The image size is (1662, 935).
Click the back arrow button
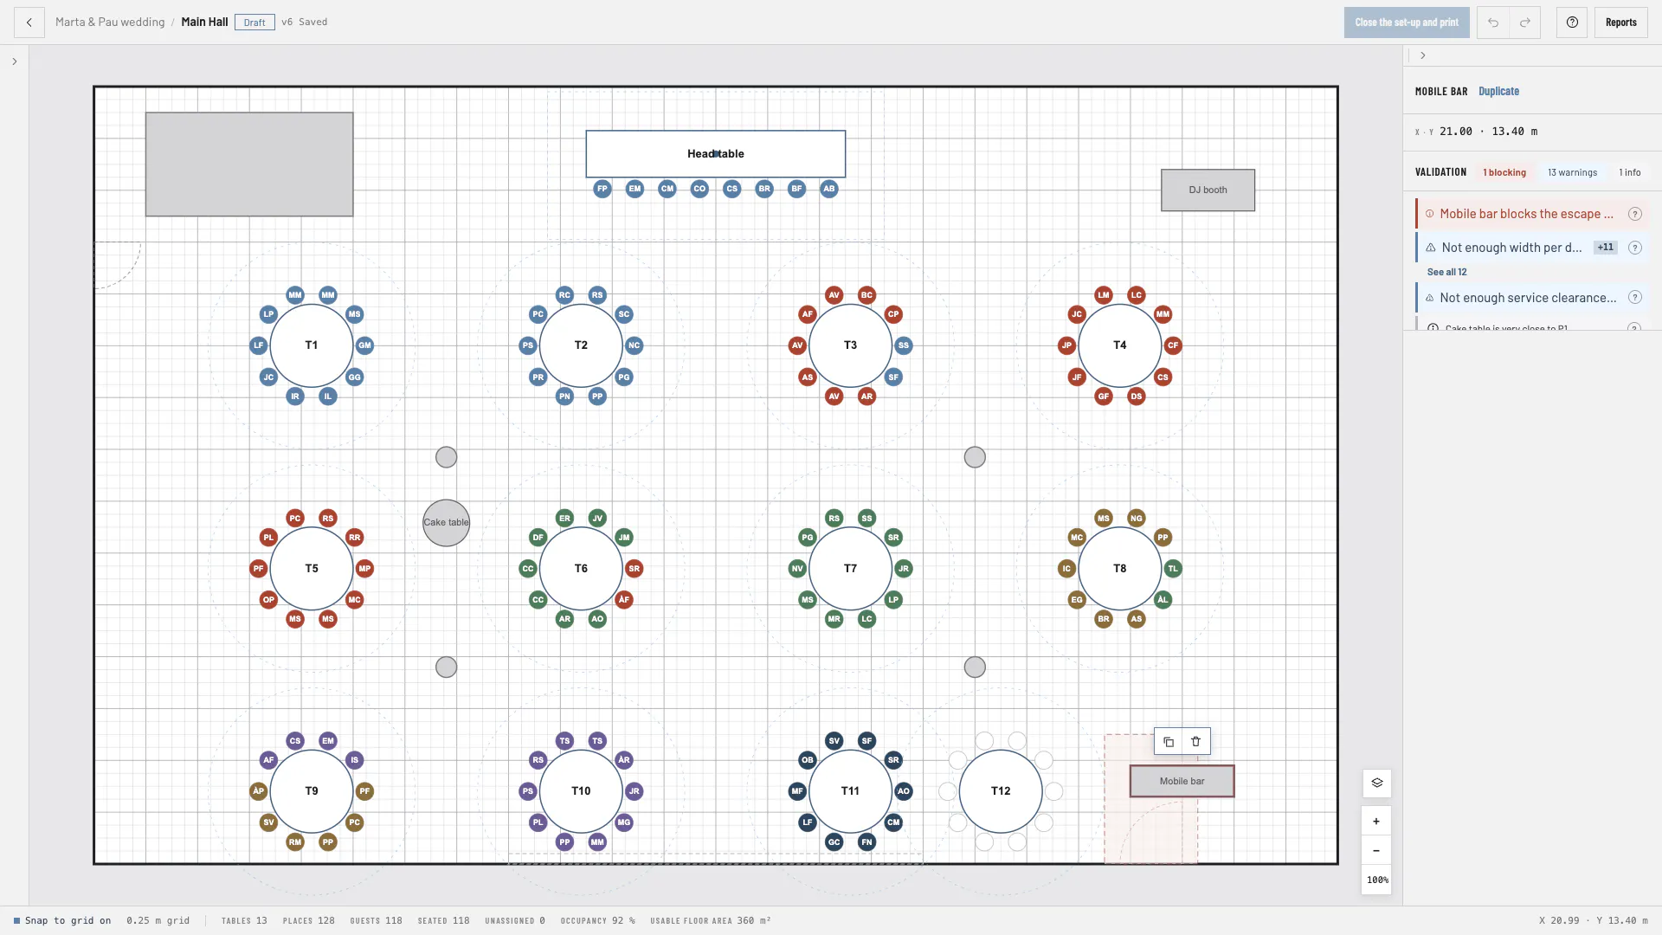tap(29, 23)
